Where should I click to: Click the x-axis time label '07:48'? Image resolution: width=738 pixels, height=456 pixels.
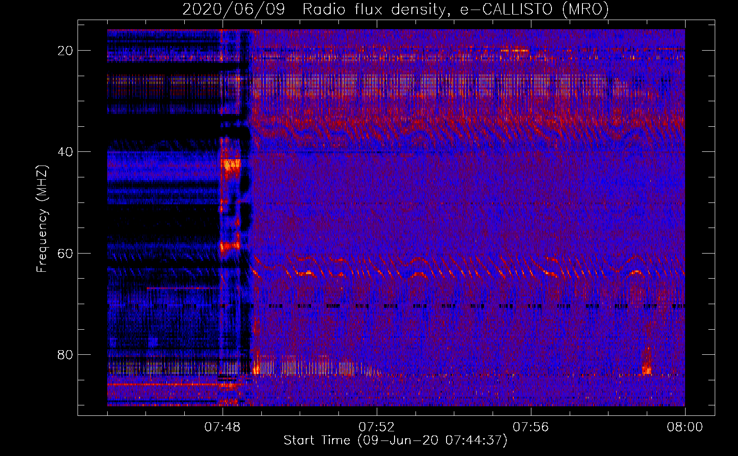tap(223, 427)
